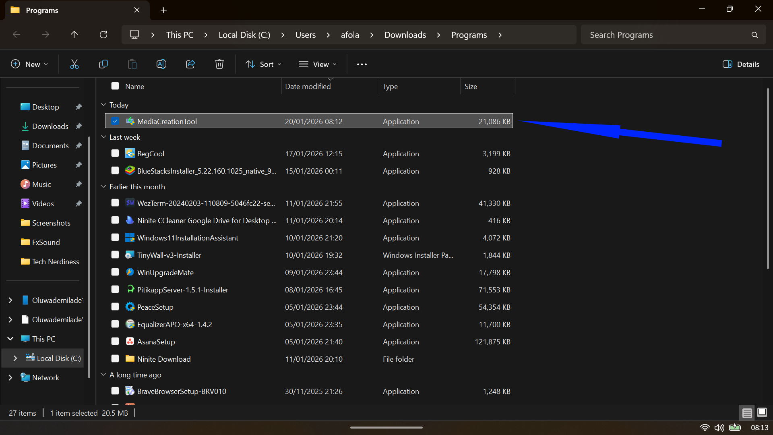Click the Search icon in search bar
The height and width of the screenshot is (435, 773).
pyautogui.click(x=755, y=35)
